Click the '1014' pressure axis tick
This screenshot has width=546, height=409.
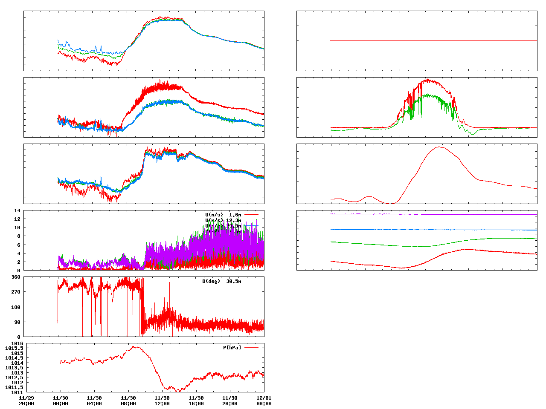tap(17, 363)
